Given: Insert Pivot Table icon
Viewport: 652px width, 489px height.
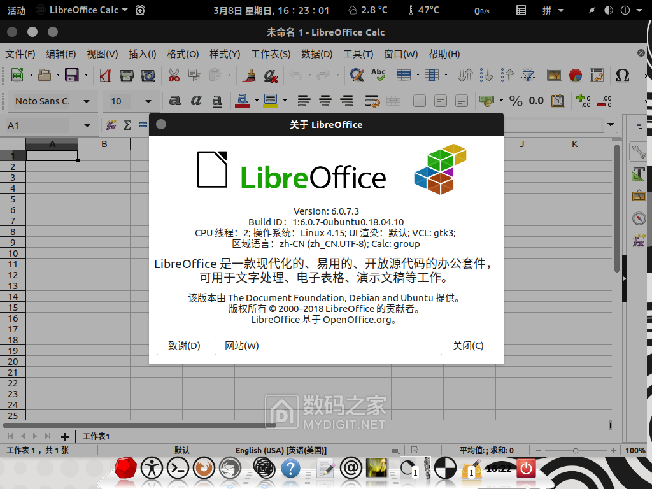Looking at the screenshot, I should [x=596, y=75].
